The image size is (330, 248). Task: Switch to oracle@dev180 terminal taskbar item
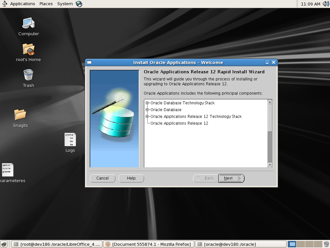pos(240,244)
